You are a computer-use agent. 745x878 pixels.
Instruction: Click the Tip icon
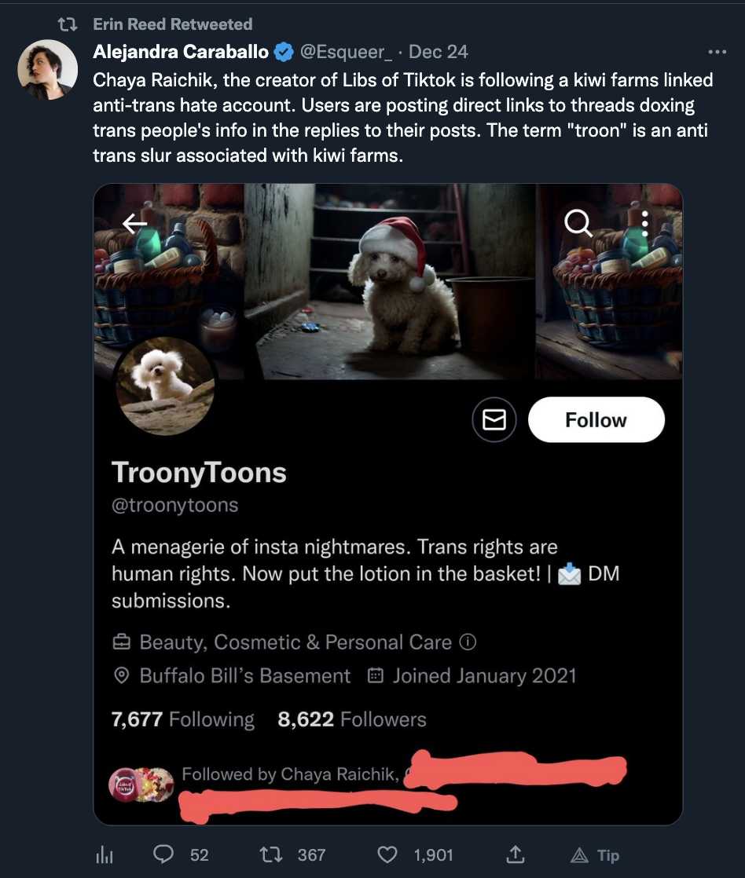click(x=593, y=855)
